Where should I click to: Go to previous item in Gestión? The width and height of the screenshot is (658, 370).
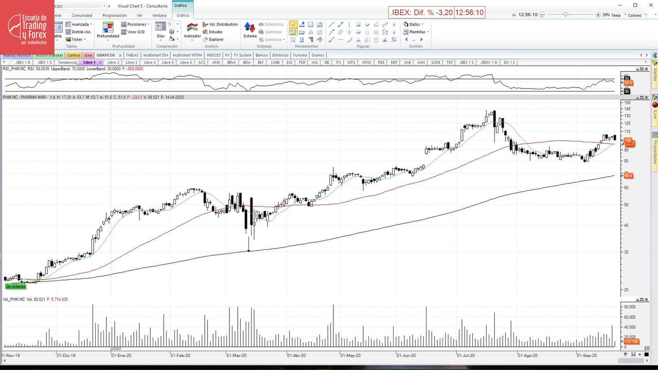(406, 40)
